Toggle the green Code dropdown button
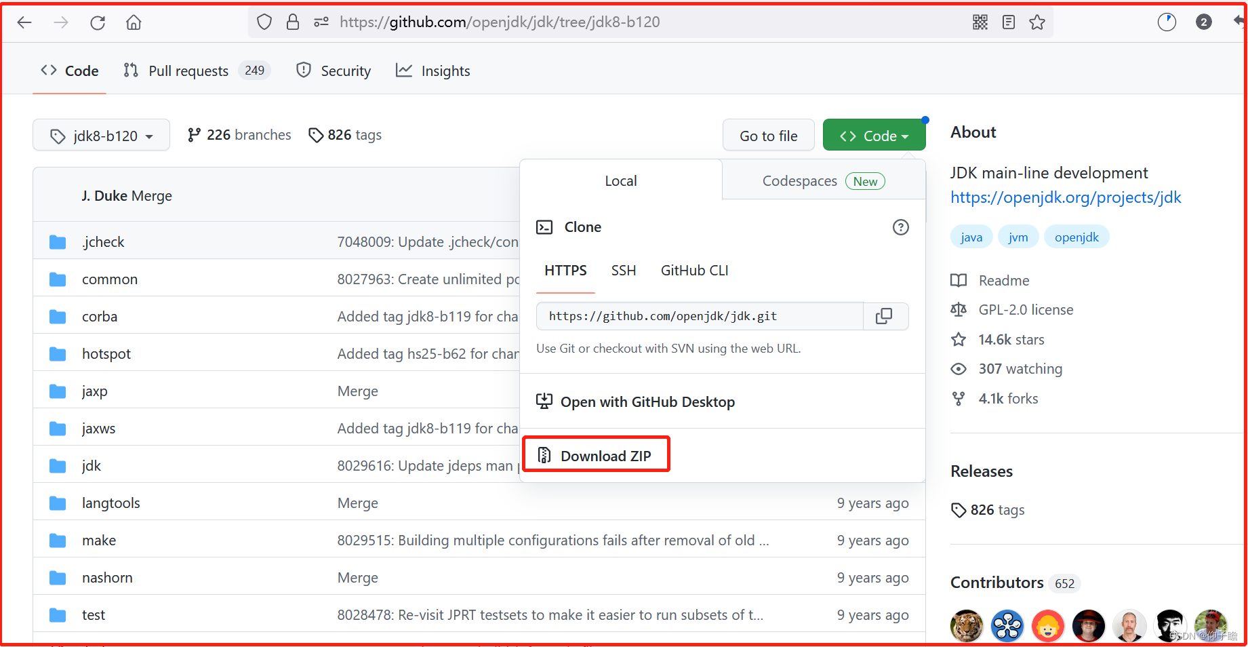 pos(874,136)
